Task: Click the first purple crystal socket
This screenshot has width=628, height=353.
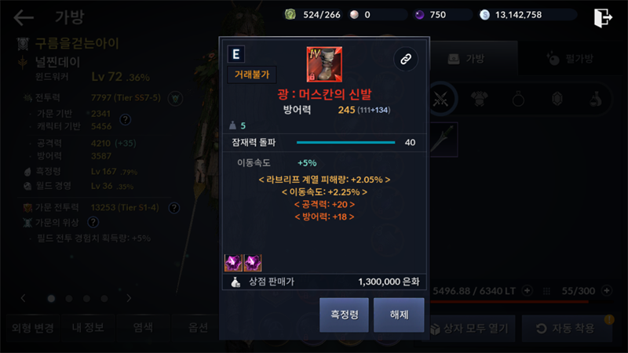Action: [x=233, y=263]
